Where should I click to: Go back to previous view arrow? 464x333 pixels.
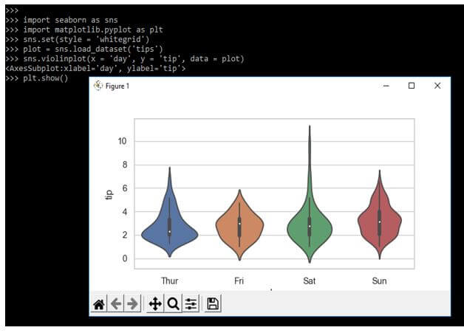pos(116,303)
